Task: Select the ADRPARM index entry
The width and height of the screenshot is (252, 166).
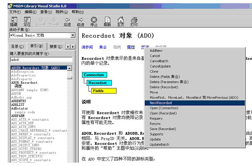Action: 18,116
